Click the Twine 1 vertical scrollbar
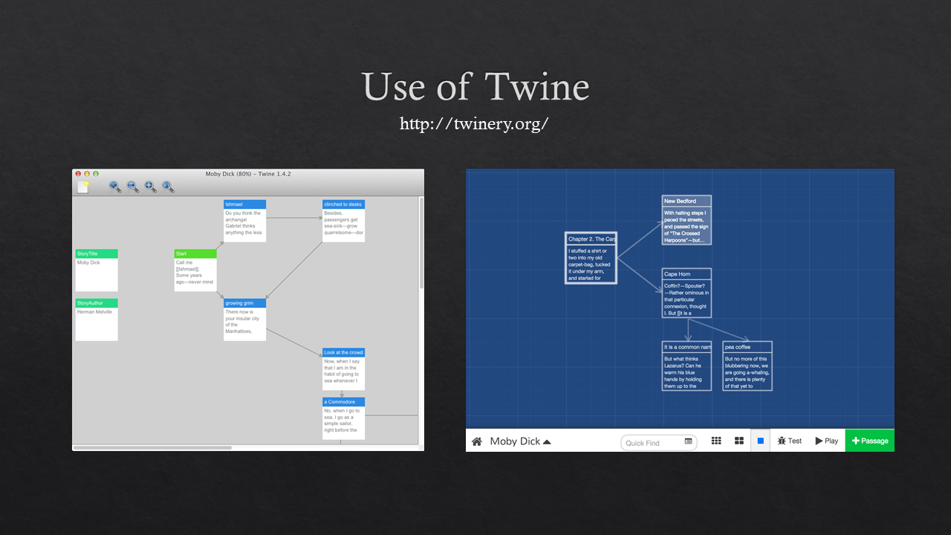Image resolution: width=951 pixels, height=535 pixels. pyautogui.click(x=421, y=244)
